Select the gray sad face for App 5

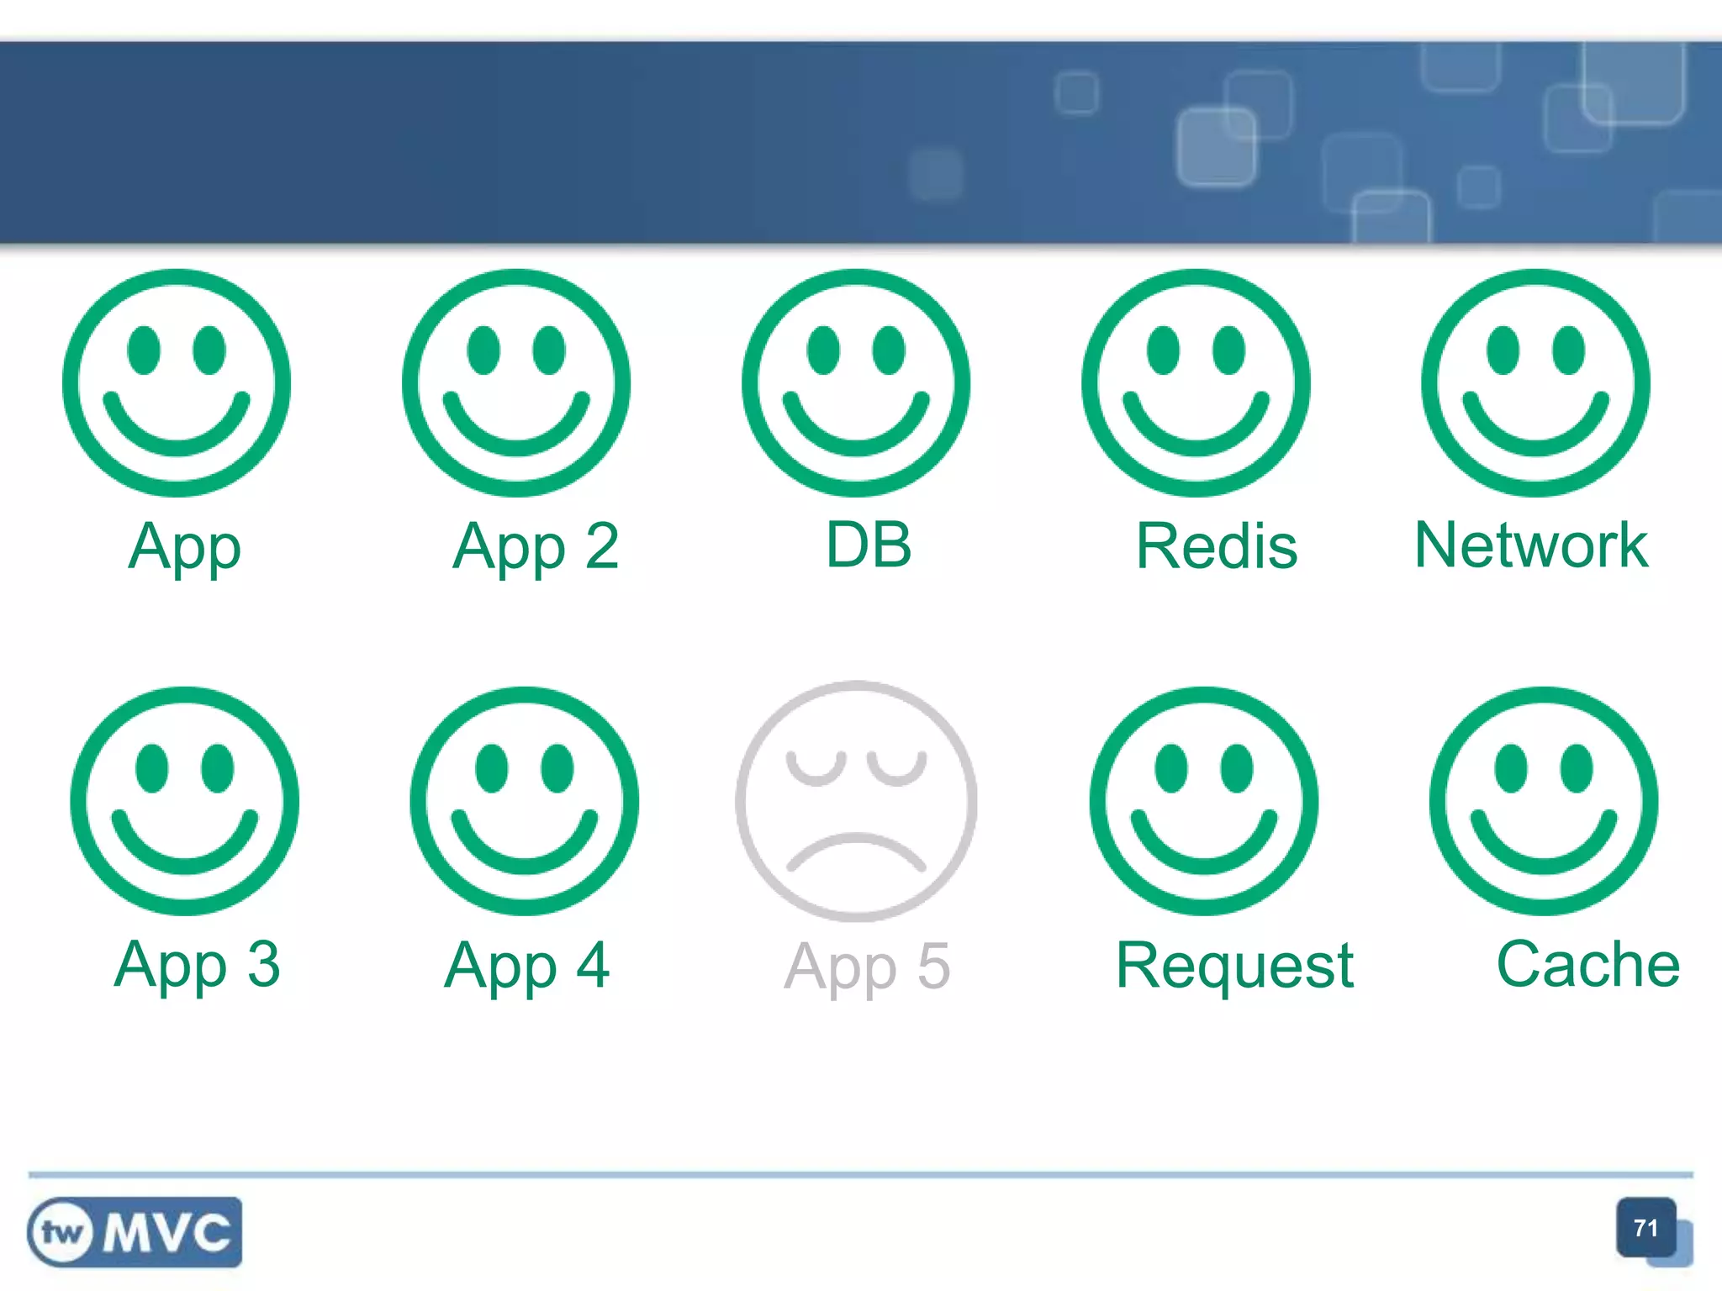coord(856,801)
